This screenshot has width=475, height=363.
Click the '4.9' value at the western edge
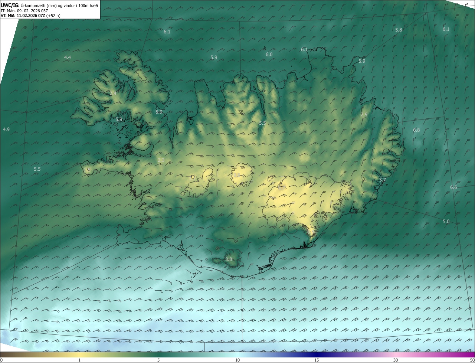tap(6, 129)
